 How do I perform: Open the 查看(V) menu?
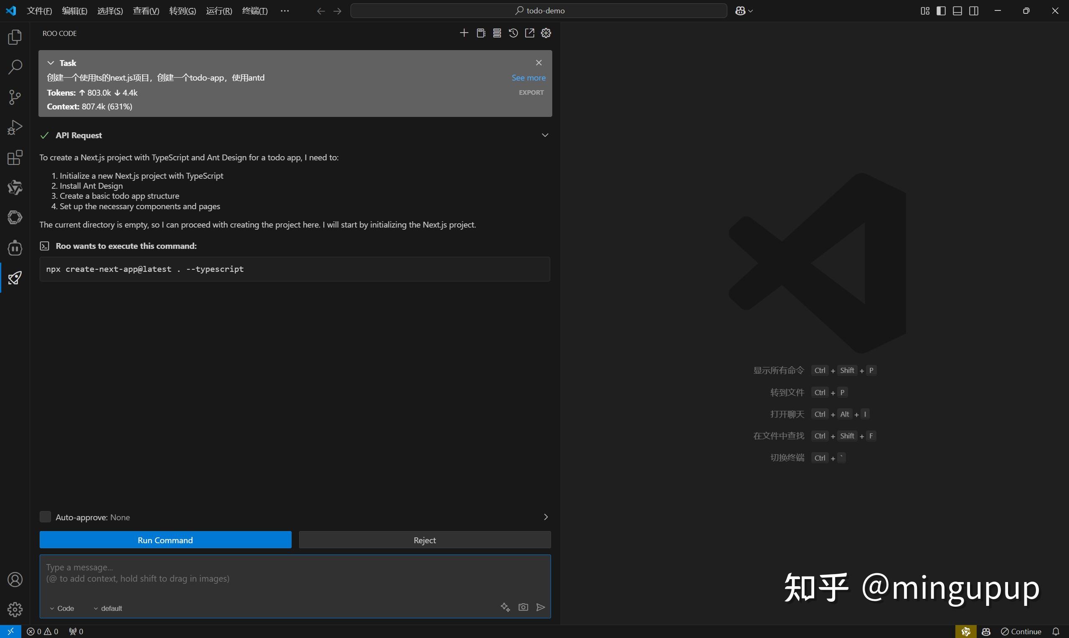click(x=146, y=11)
